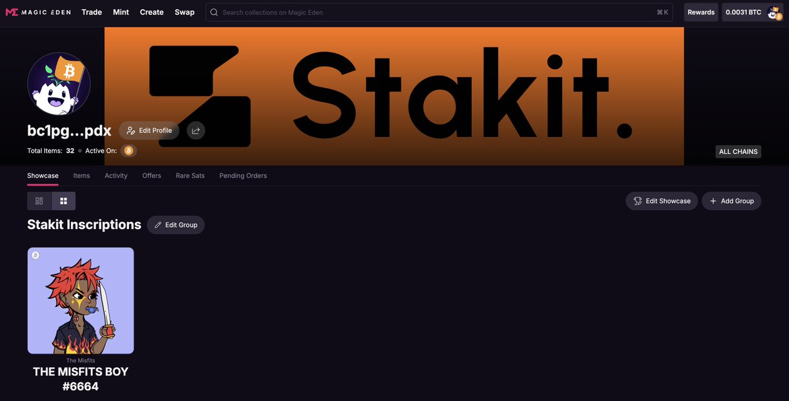Viewport: 789px width, 401px height.
Task: Open the Mint menu
Action: pos(121,12)
